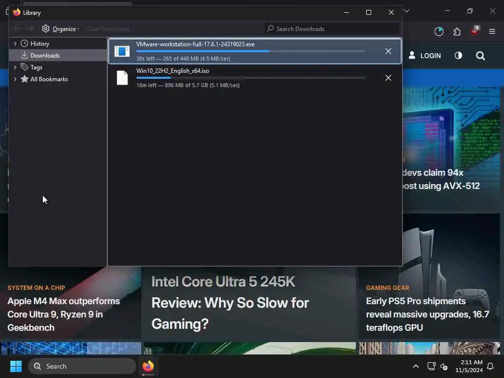Viewport: 504px width, 378px height.
Task: Click the '38s left — 263 of 448 MB' status
Action: (183, 59)
